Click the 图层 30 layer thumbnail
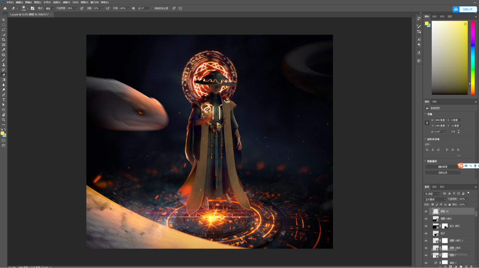 click(436, 212)
